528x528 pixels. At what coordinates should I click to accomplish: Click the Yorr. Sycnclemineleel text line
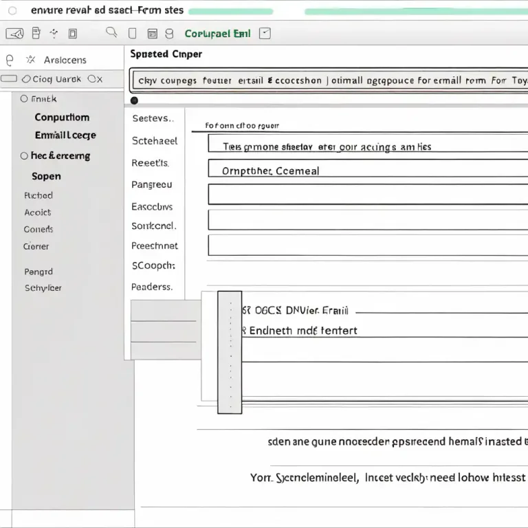(x=389, y=478)
